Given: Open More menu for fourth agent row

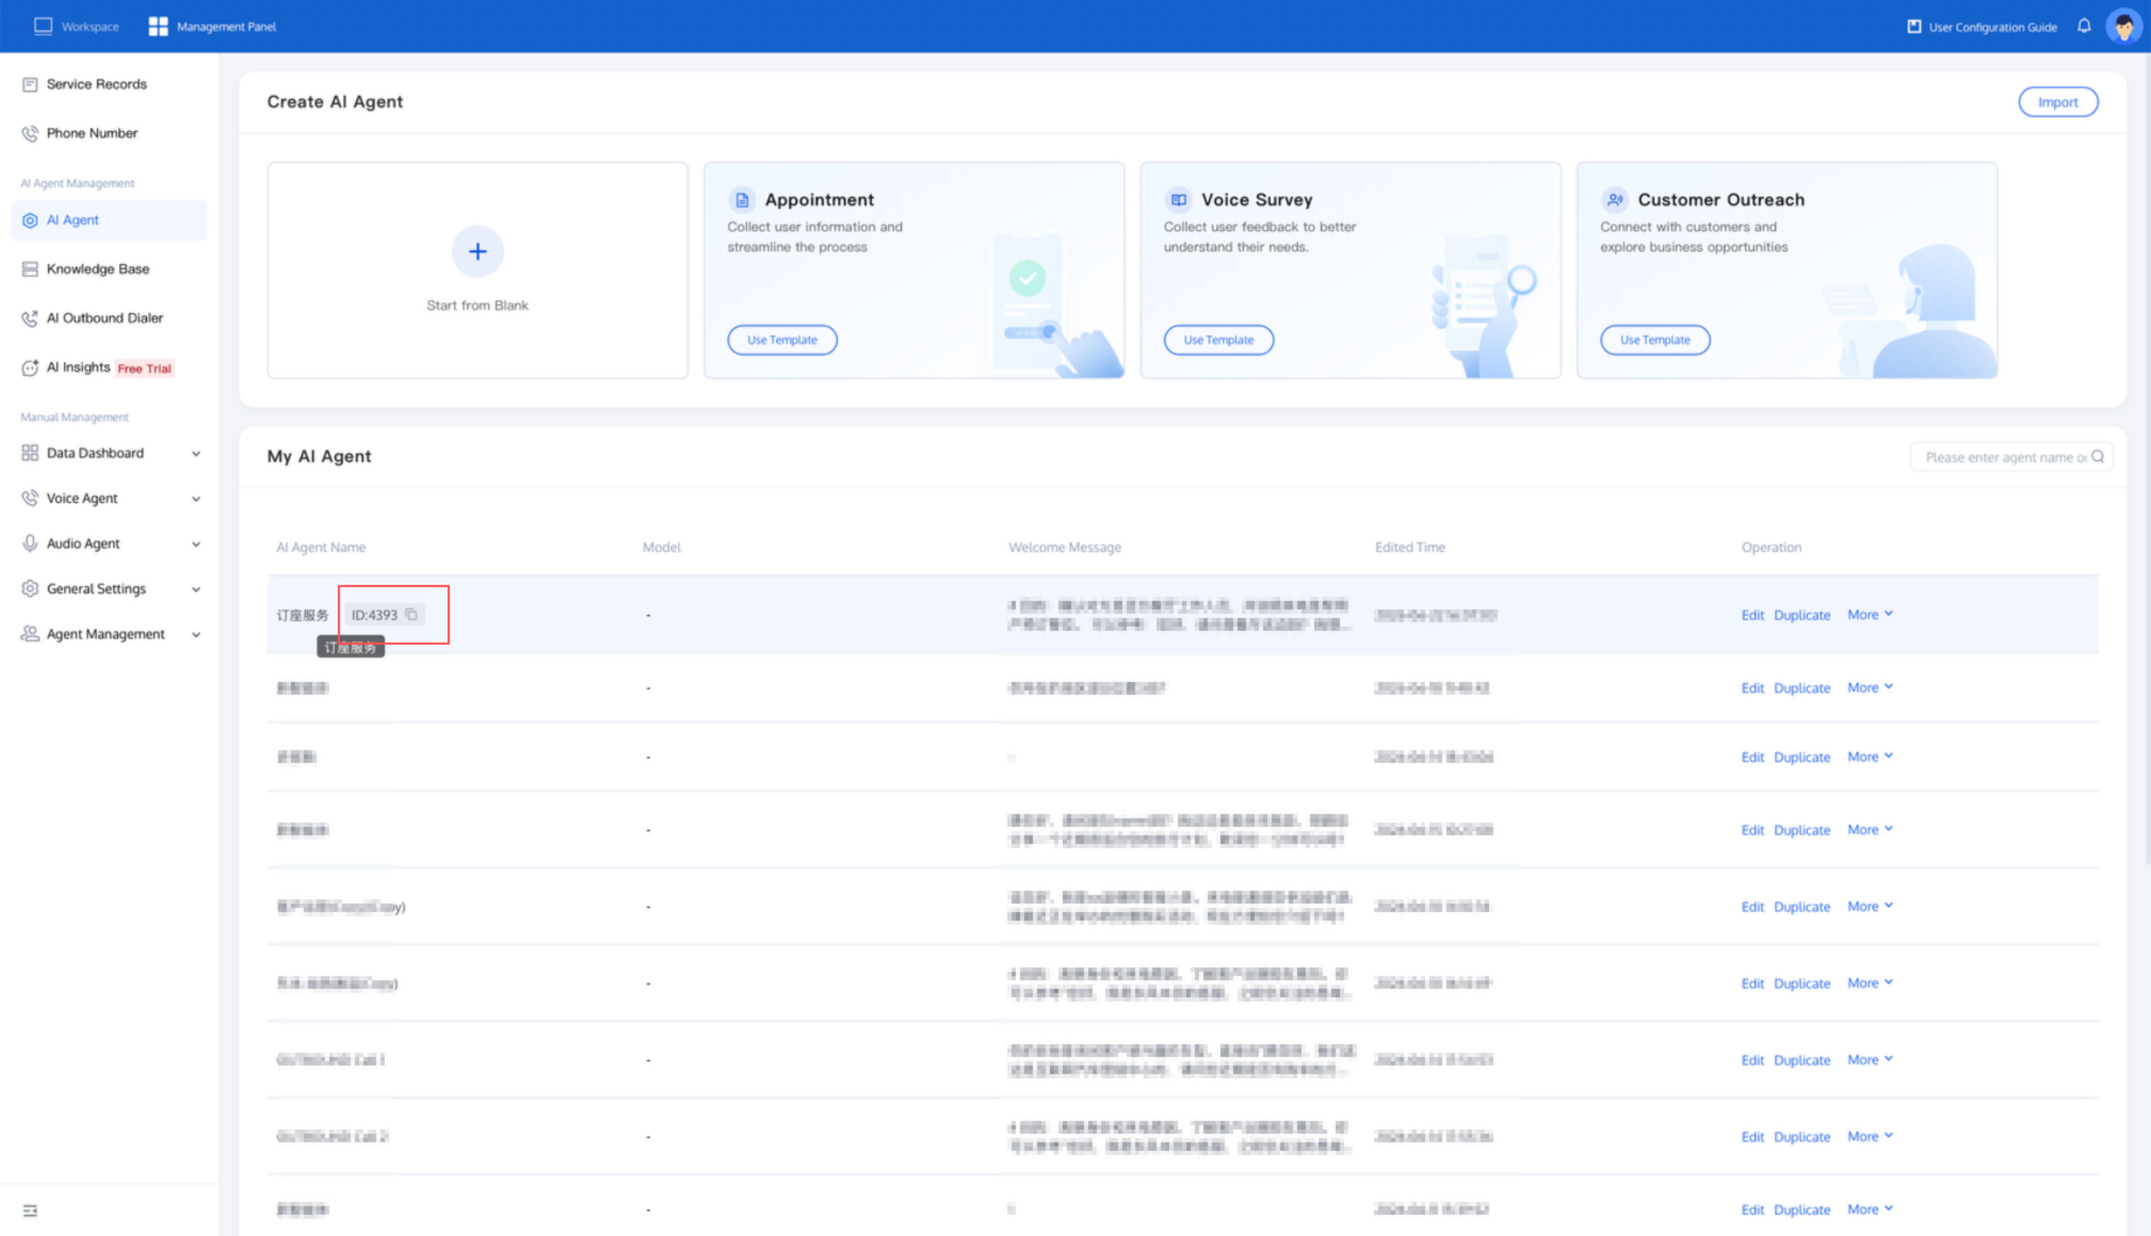Looking at the screenshot, I should click(x=1870, y=829).
